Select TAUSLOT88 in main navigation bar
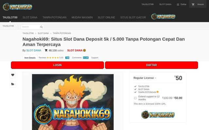 coord(10,17)
